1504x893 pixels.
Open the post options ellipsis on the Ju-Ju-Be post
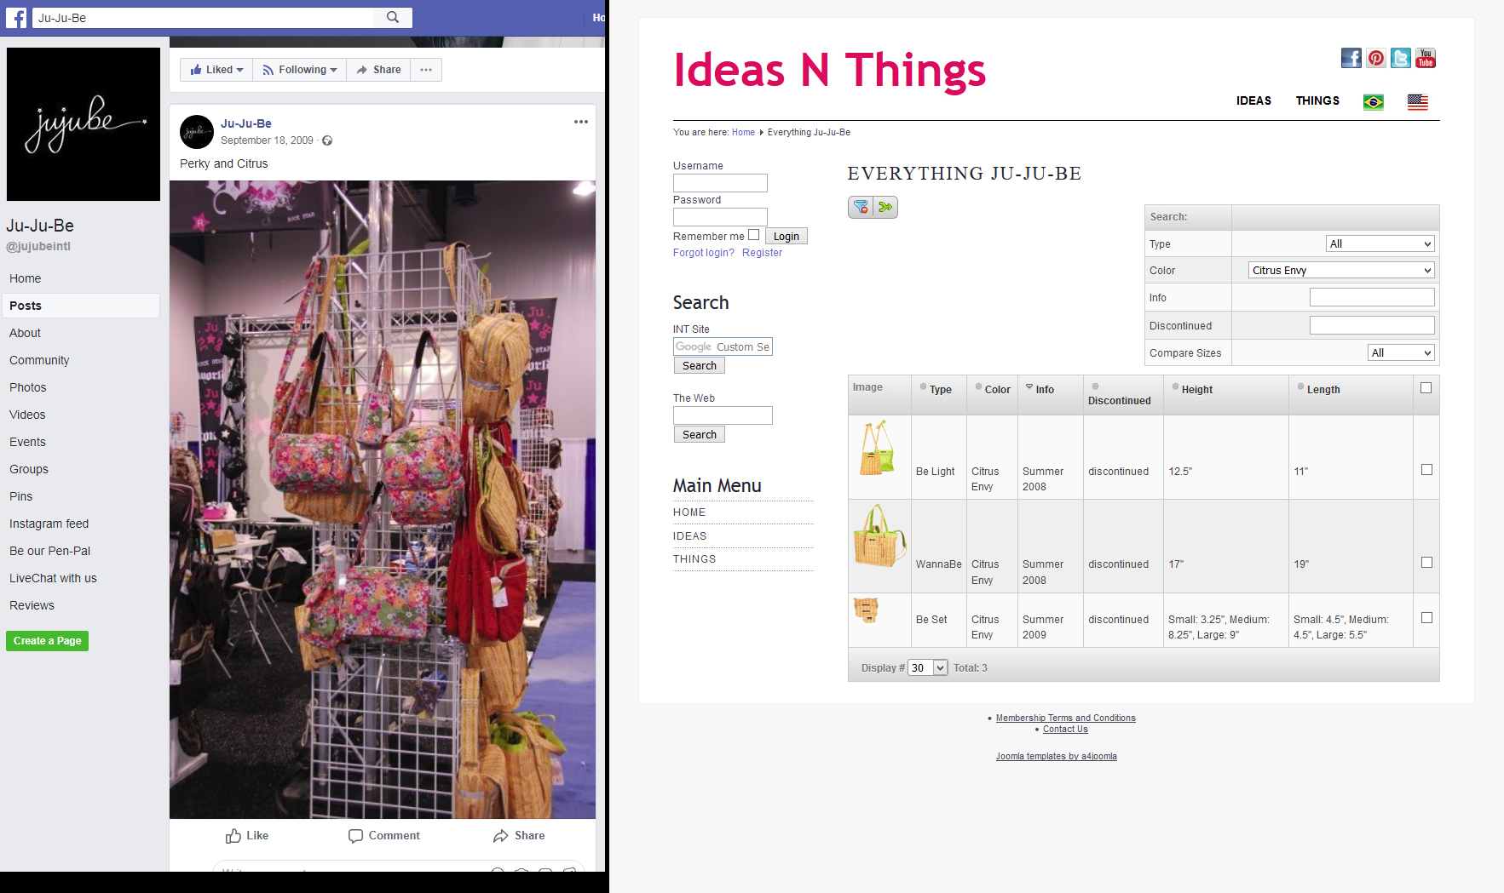pos(581,122)
